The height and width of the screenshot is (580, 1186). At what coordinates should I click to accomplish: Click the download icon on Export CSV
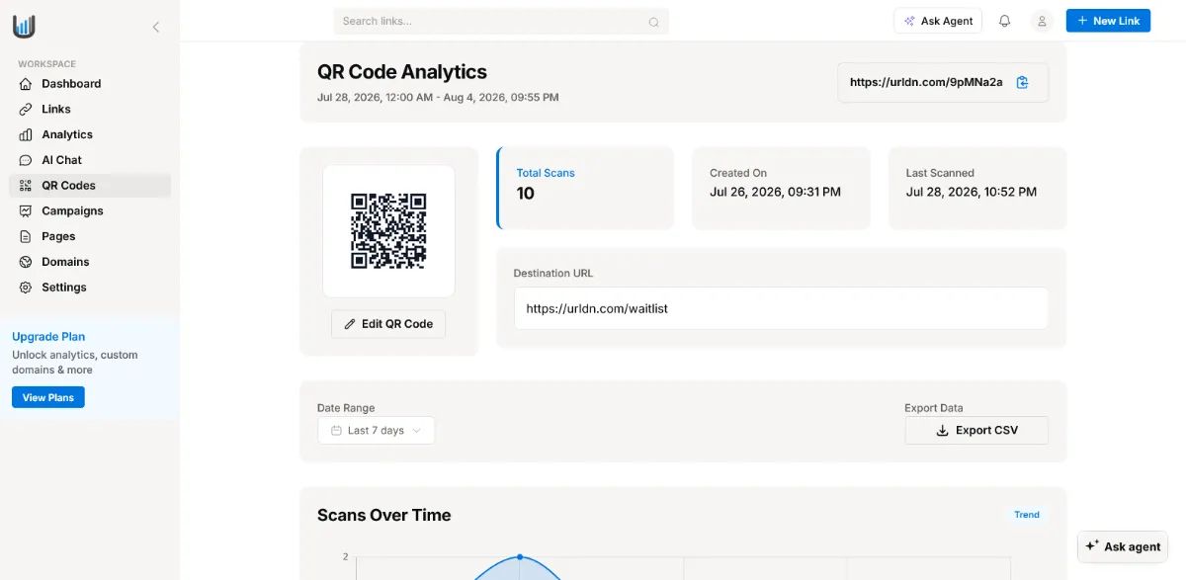coord(942,431)
